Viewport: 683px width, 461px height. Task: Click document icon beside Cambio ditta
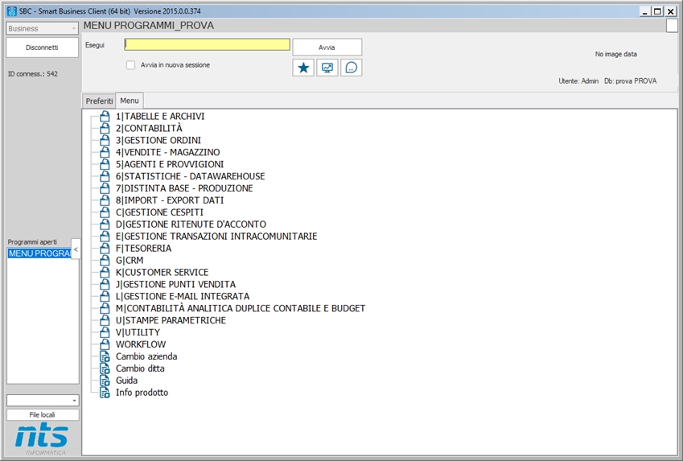[x=105, y=368]
